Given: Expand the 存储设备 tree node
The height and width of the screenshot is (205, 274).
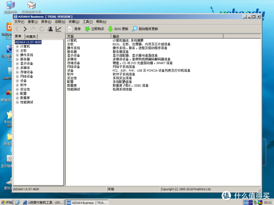Looking at the screenshot, I should 17,72.
